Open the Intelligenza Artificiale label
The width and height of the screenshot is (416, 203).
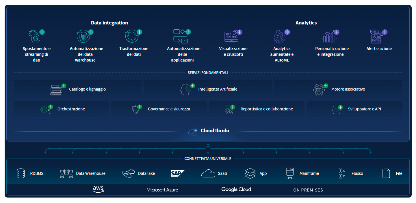coord(218,89)
